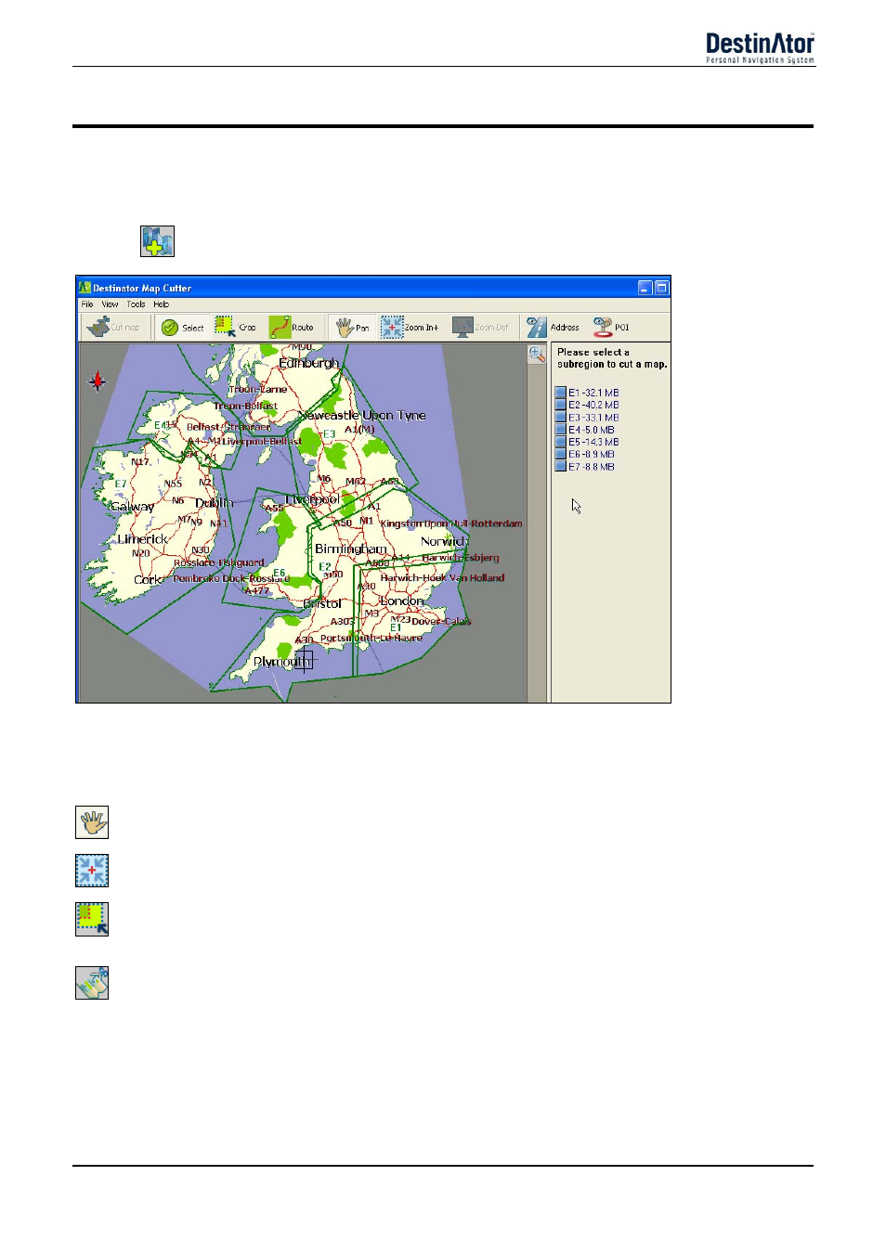Minimize the Destinator Map Cutter window

point(645,288)
